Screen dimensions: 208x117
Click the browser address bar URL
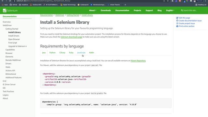tap(43, 1)
